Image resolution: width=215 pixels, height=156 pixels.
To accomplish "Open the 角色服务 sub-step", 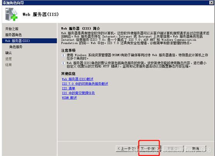I will pos(16,47).
